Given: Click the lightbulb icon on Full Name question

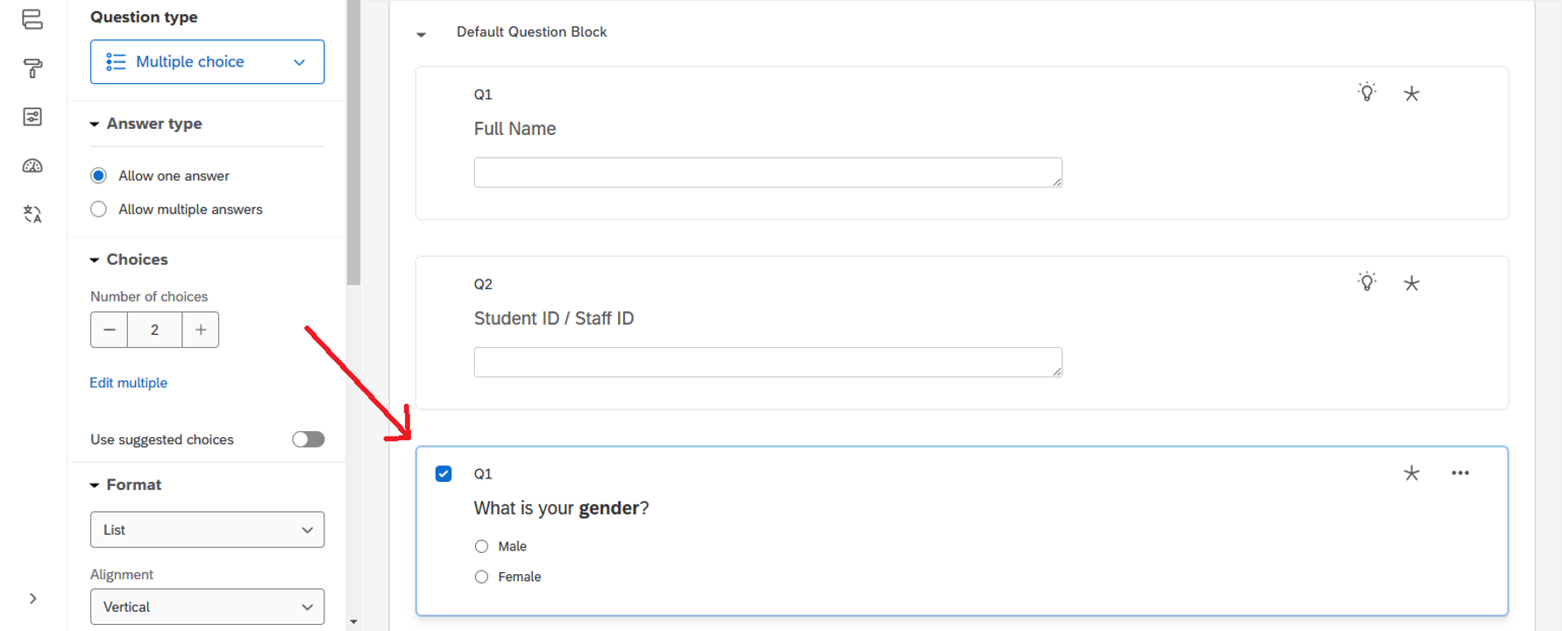Looking at the screenshot, I should point(1367,92).
